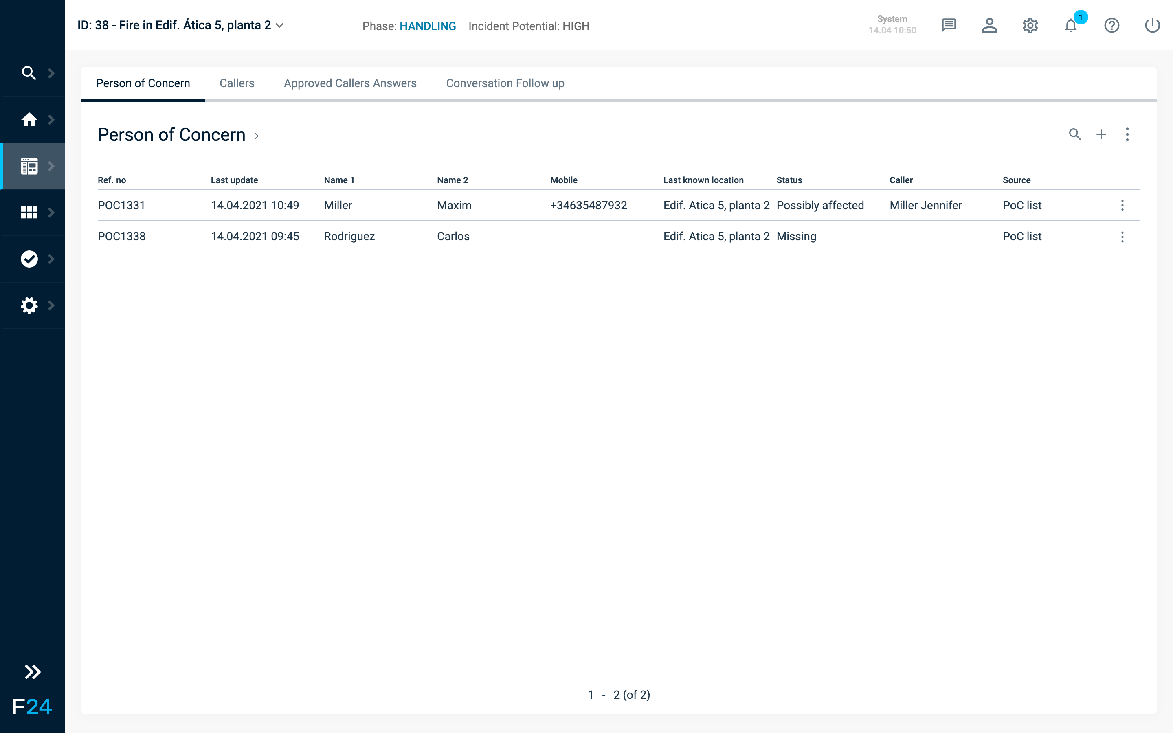Open the sidebar gear settings icon

coord(29,305)
